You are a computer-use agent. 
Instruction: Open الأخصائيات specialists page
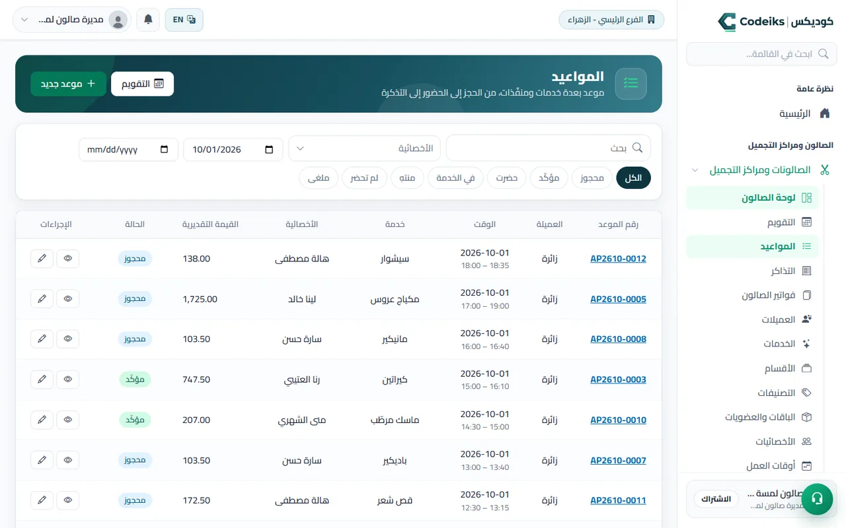coord(752,442)
